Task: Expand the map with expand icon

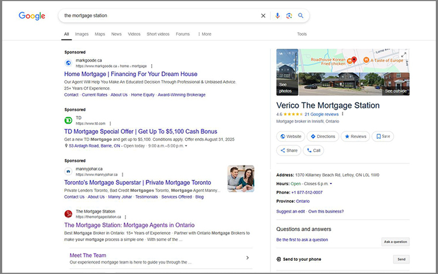Action: (x=404, y=54)
